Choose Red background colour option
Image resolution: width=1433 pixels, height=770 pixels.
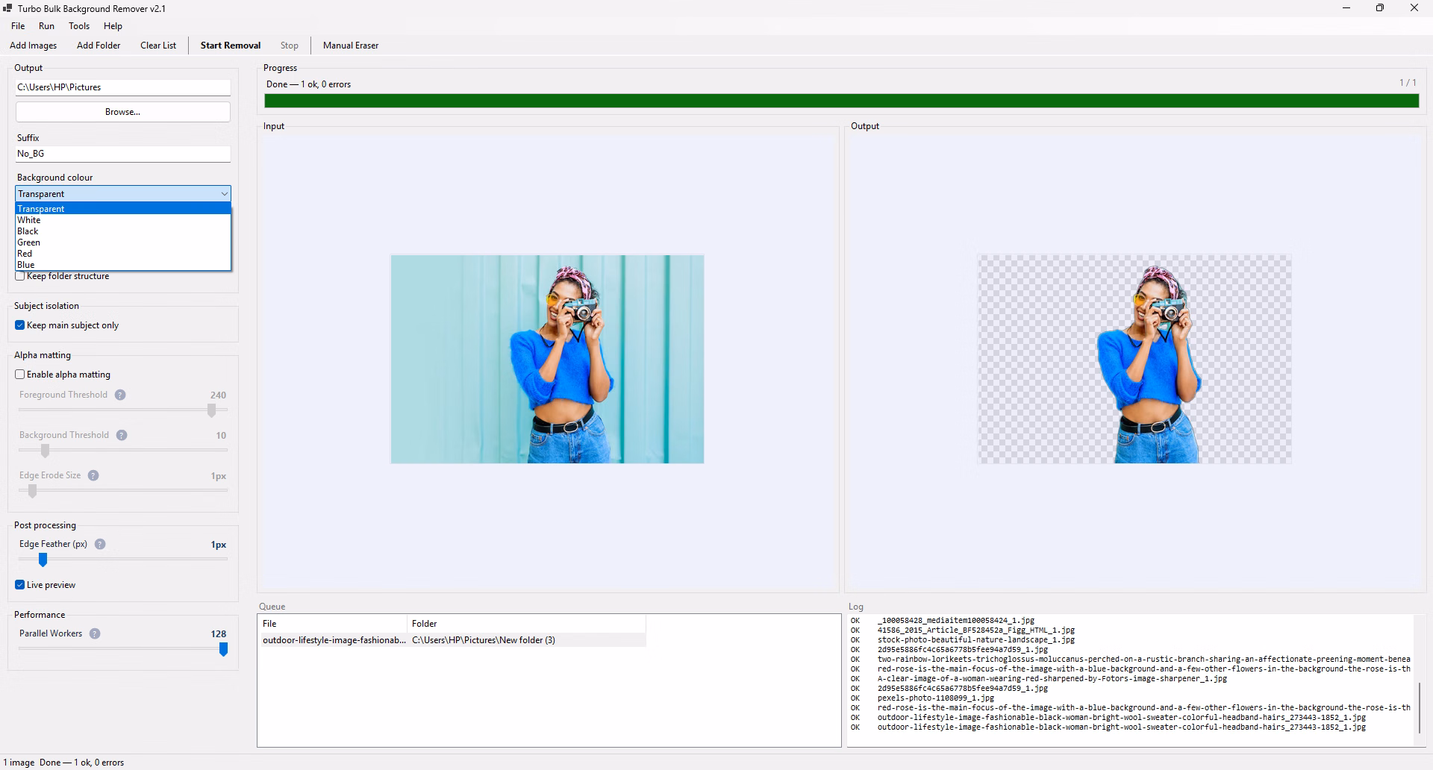pyautogui.click(x=123, y=254)
